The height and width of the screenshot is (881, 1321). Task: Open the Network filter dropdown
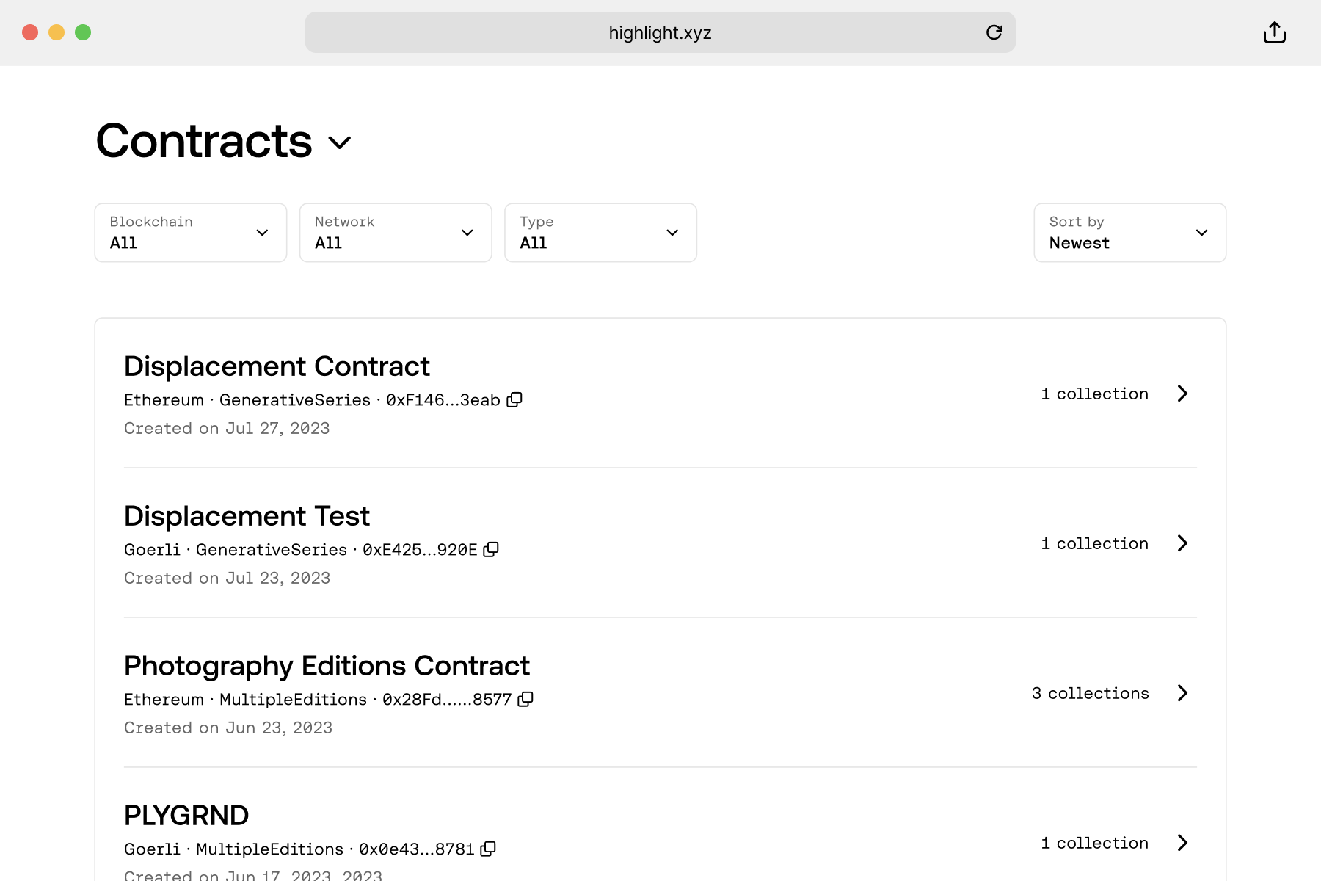coord(396,233)
